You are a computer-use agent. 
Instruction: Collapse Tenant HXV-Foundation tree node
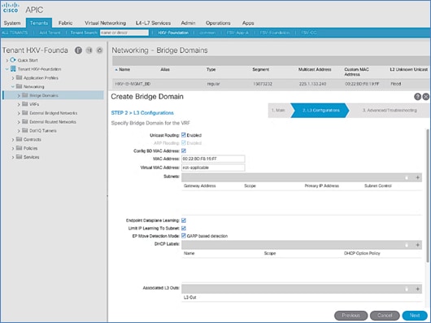(x=7, y=69)
